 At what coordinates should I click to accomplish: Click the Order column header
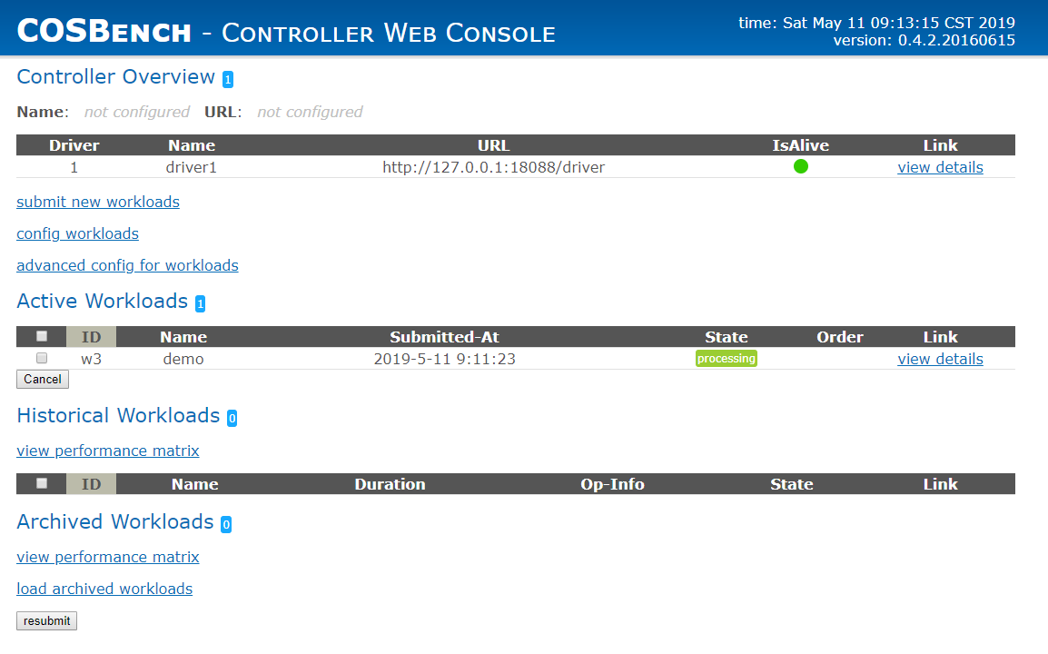(840, 337)
